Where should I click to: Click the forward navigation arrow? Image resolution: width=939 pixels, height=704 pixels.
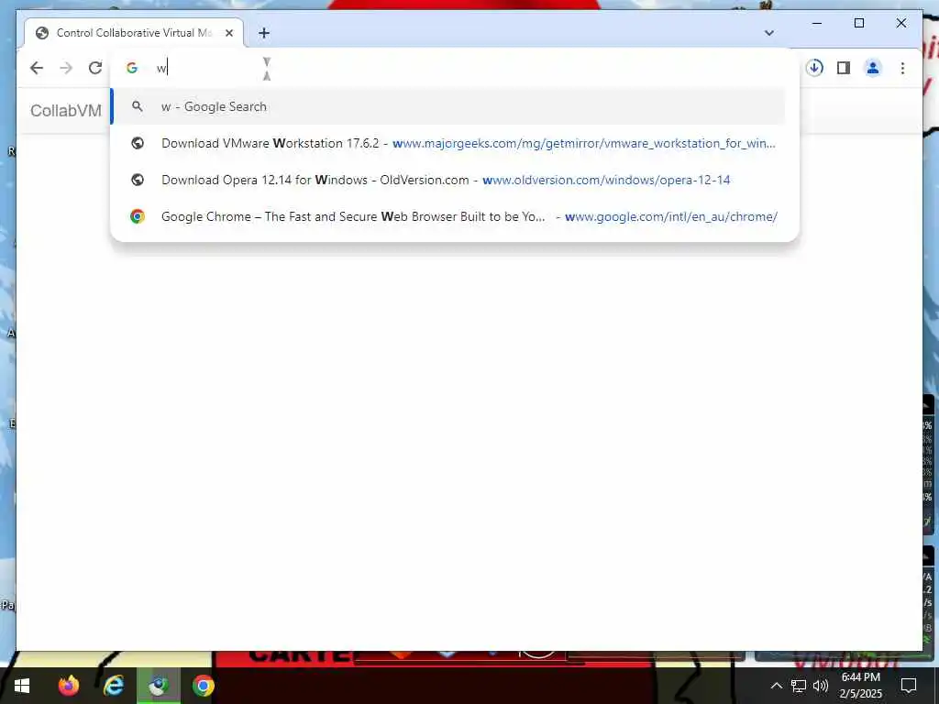[x=66, y=68]
